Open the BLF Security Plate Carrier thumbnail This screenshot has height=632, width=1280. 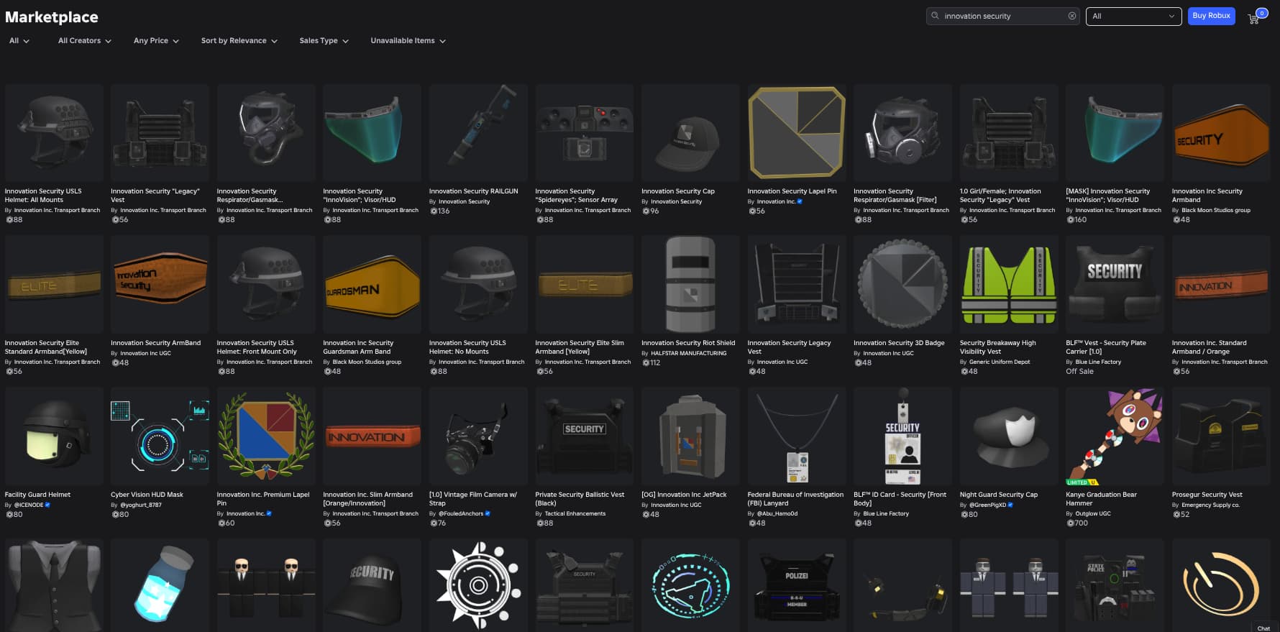pos(1115,285)
